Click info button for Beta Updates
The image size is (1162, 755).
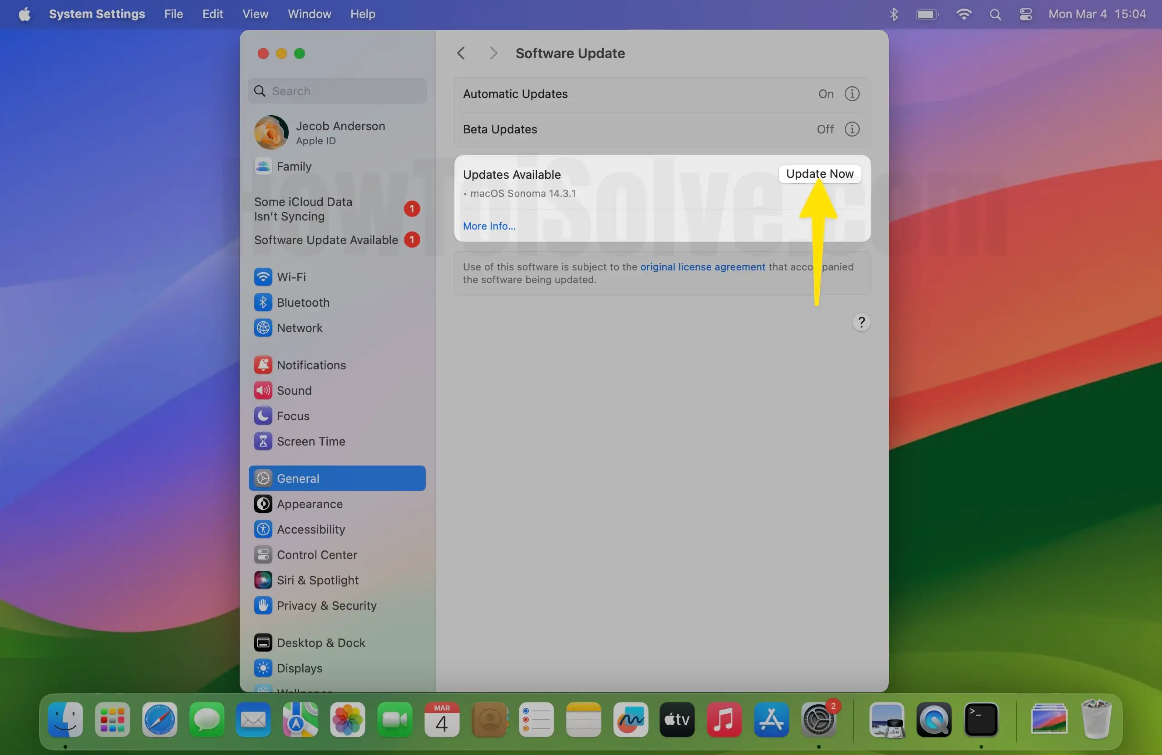point(852,129)
